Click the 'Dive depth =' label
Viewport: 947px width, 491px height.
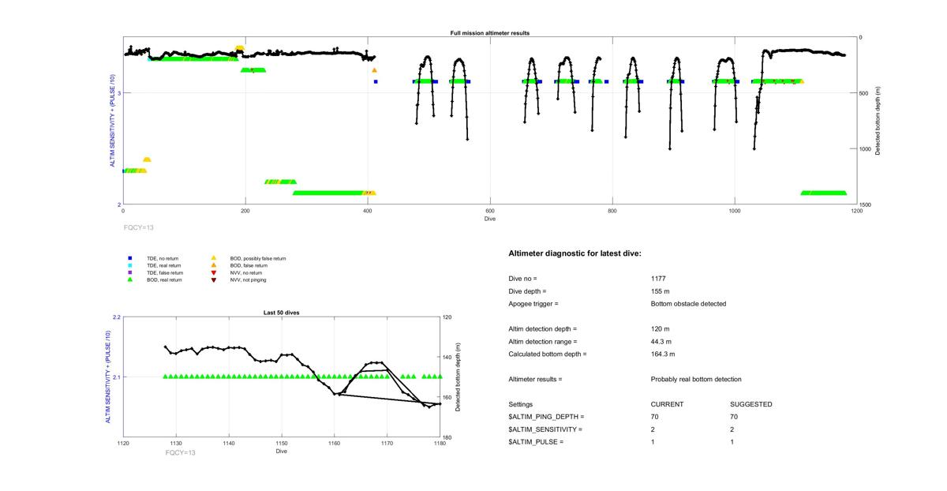(528, 291)
